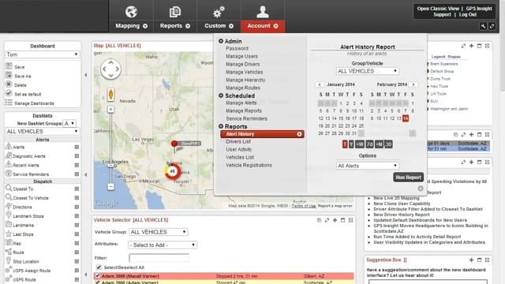Open Group/Vehicle ALL VEHICLES dropdown in report
This screenshot has height=284, width=505.
coord(367,71)
